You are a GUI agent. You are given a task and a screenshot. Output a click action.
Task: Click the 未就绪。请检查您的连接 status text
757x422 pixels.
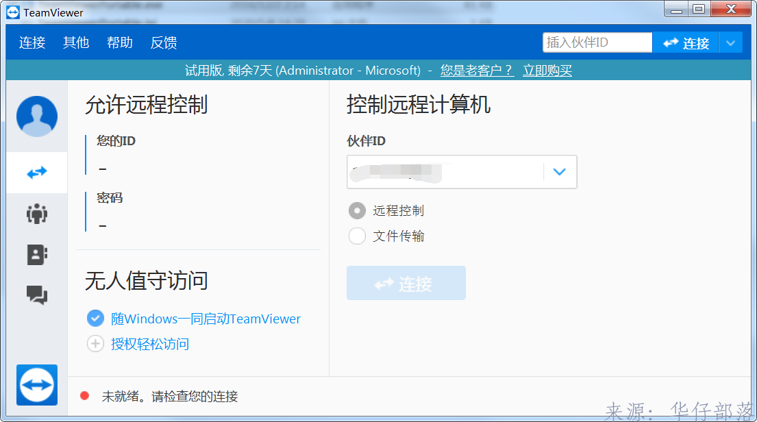(170, 397)
